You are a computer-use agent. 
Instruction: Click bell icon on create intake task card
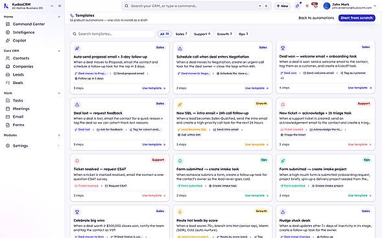[180, 161]
